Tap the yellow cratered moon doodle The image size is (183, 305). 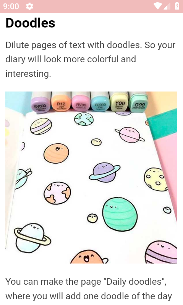click(155, 179)
